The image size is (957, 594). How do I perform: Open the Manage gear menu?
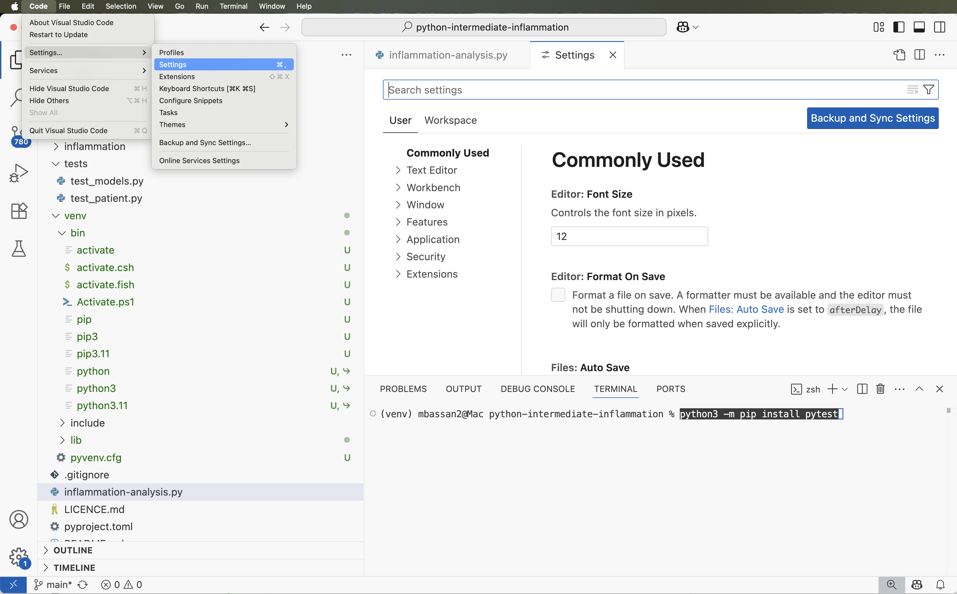tap(19, 557)
